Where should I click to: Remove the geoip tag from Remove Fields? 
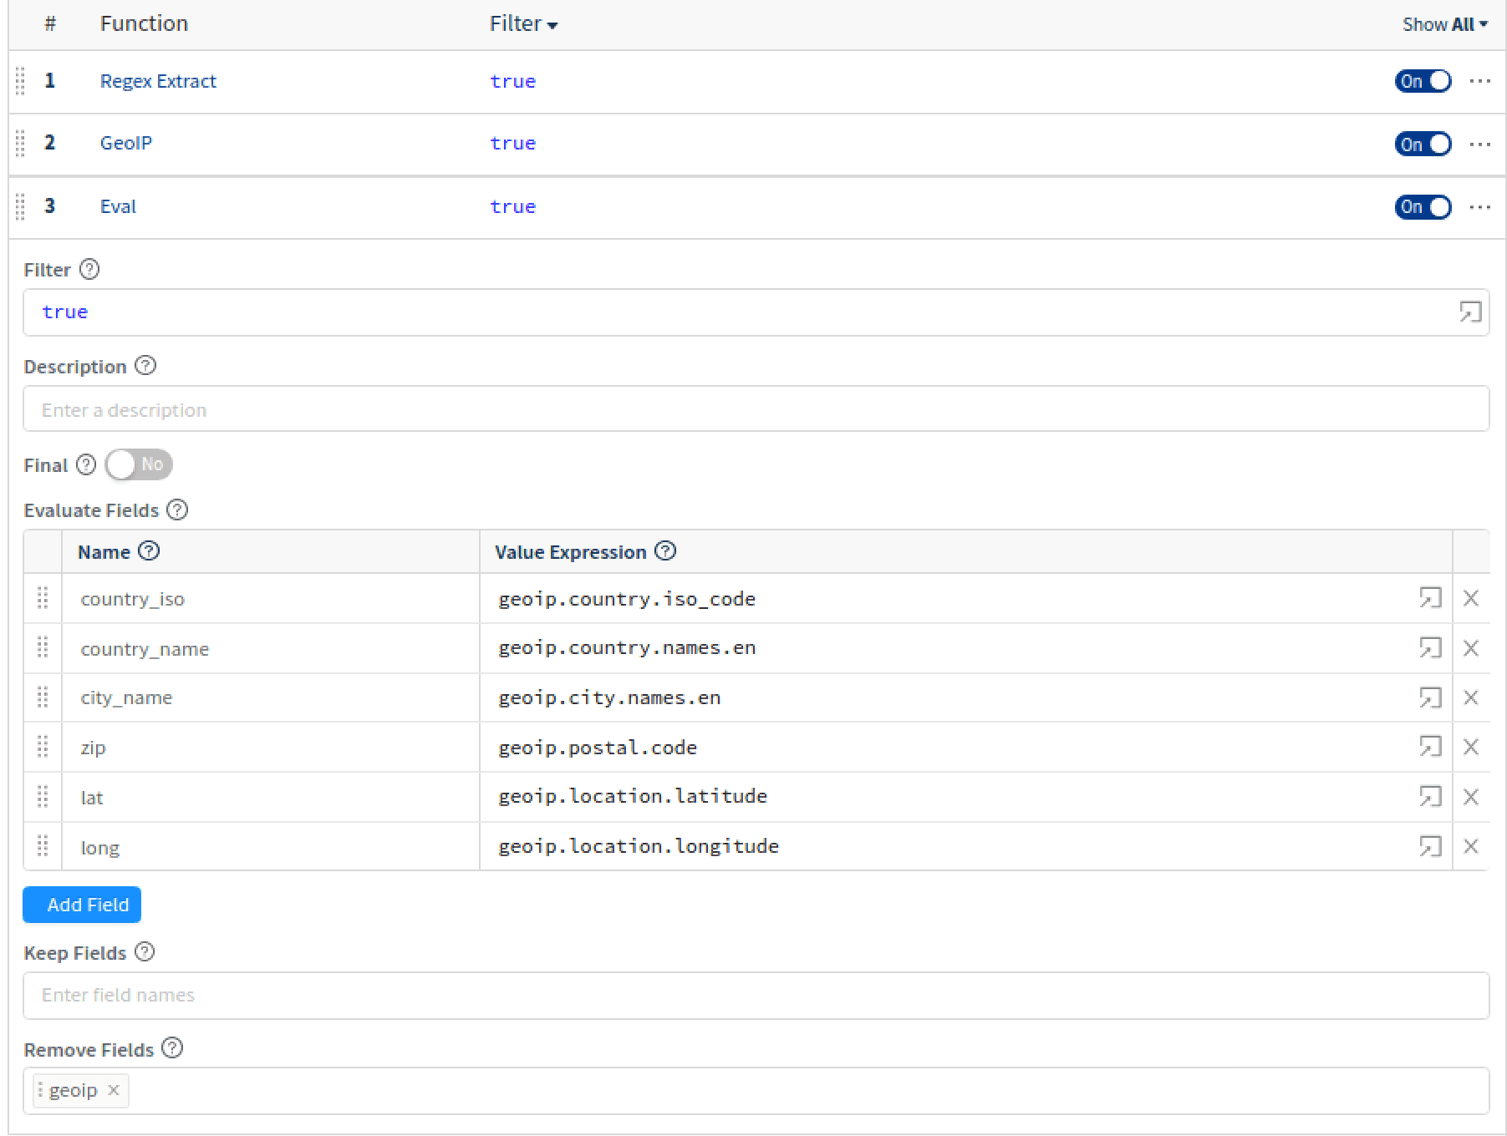pyautogui.click(x=114, y=1090)
